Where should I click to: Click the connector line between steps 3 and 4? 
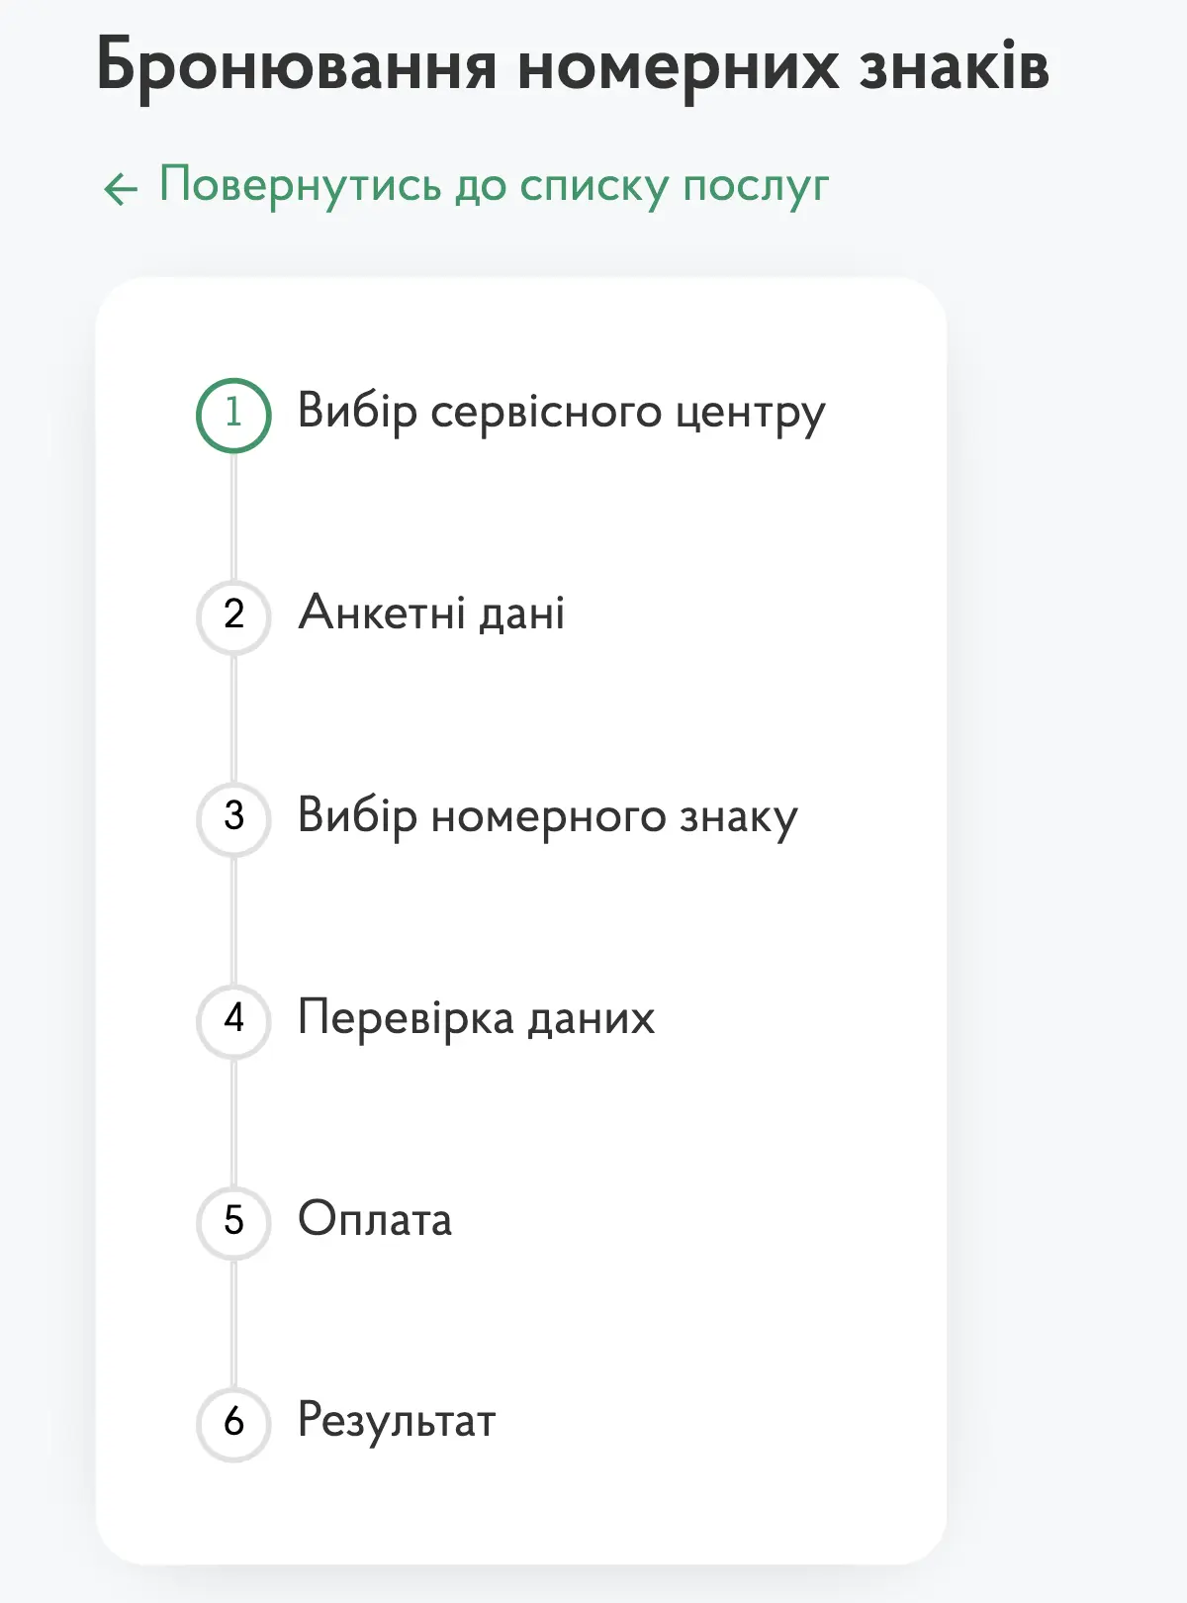click(233, 919)
